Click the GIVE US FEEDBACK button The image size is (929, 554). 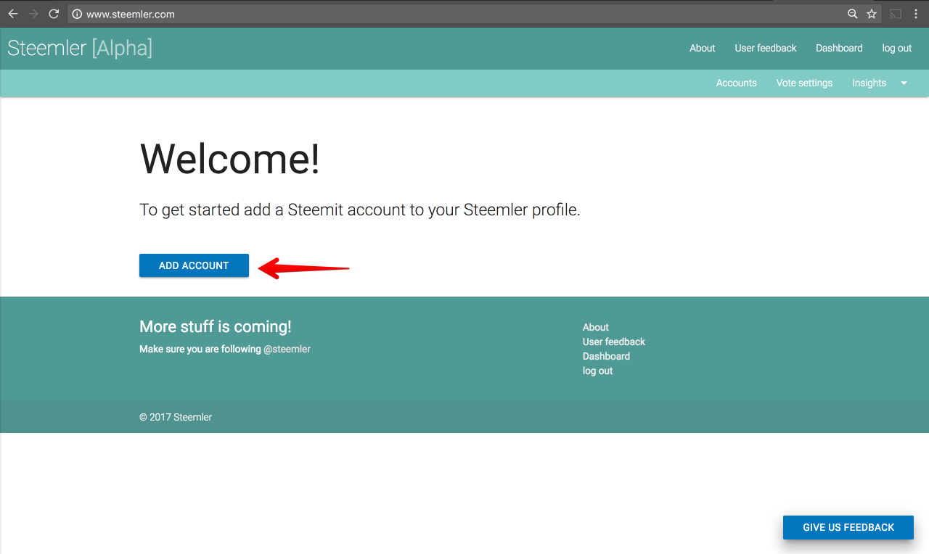pos(848,527)
